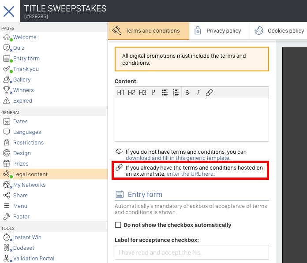This screenshot has width=307, height=263.
Task: Click 'download and fill in this generic template' link
Action: click(x=177, y=158)
